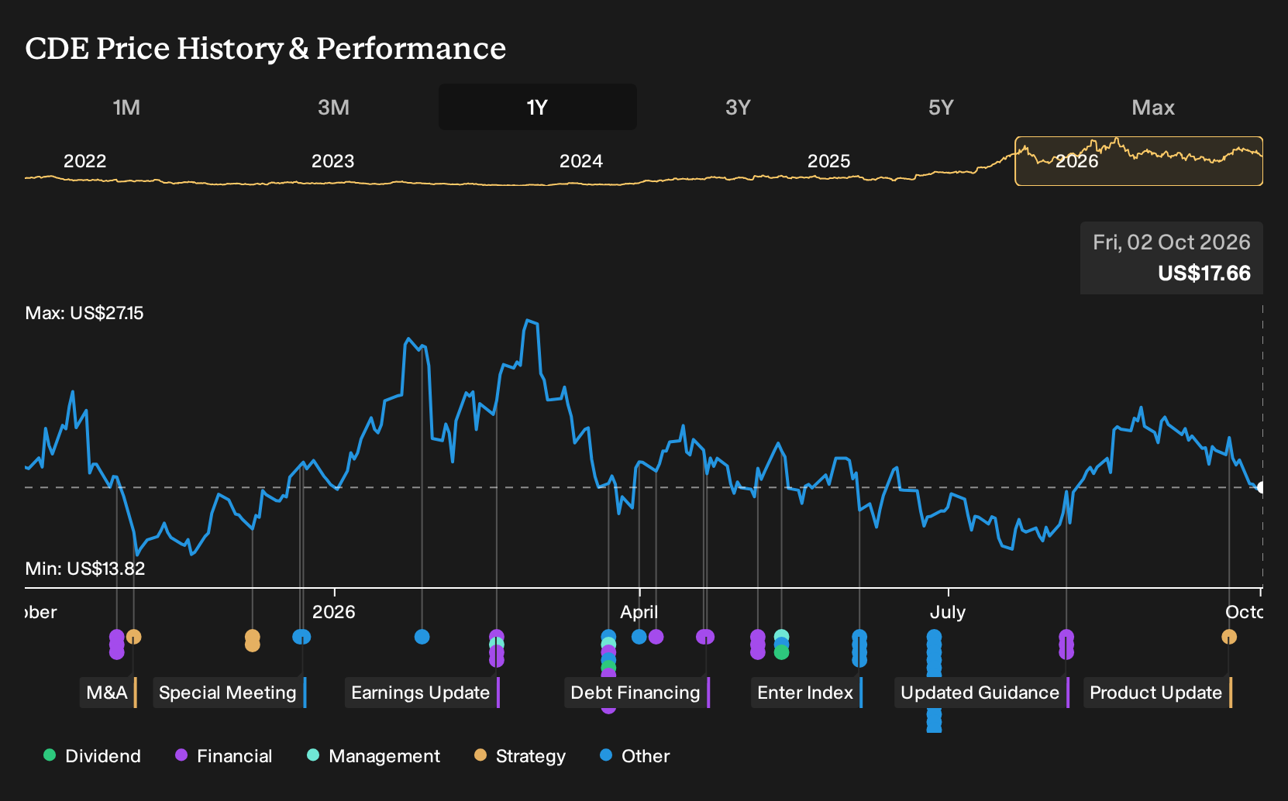Screen dimensions: 1288x801
Task: Open the Enter Index event label
Action: [x=807, y=693]
